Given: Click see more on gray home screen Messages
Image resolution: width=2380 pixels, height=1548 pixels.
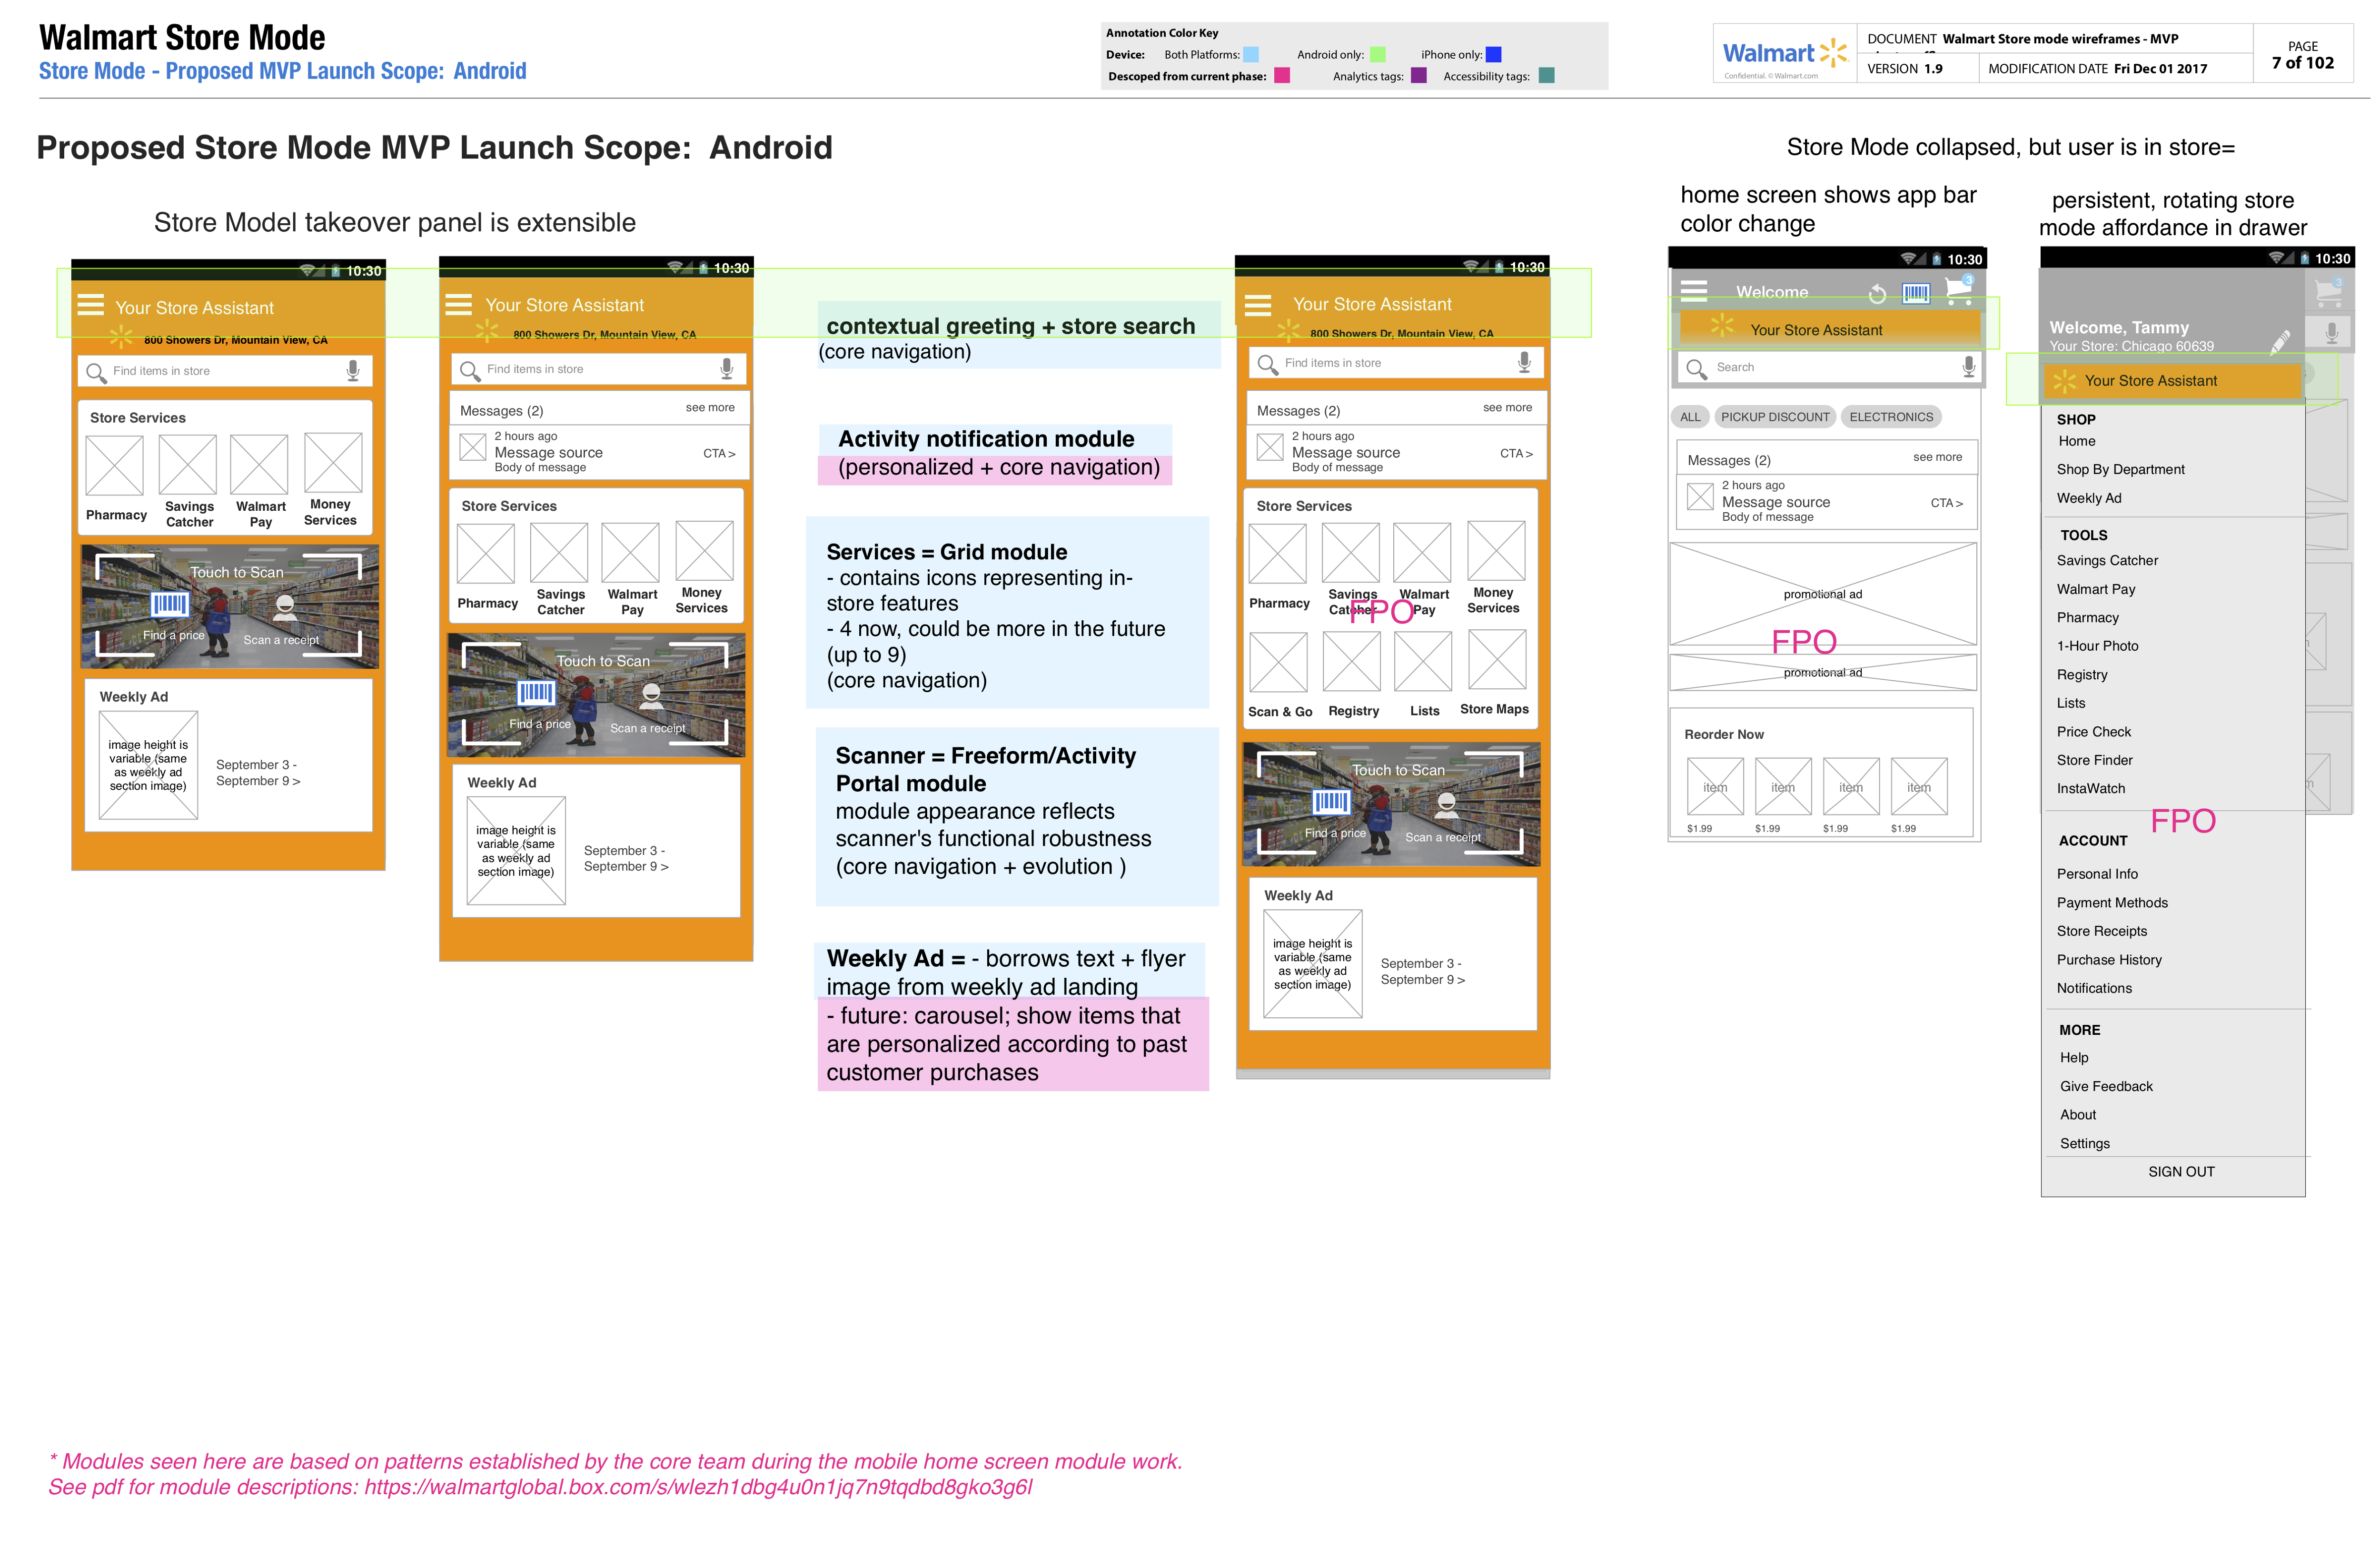Looking at the screenshot, I should pyautogui.click(x=1937, y=457).
